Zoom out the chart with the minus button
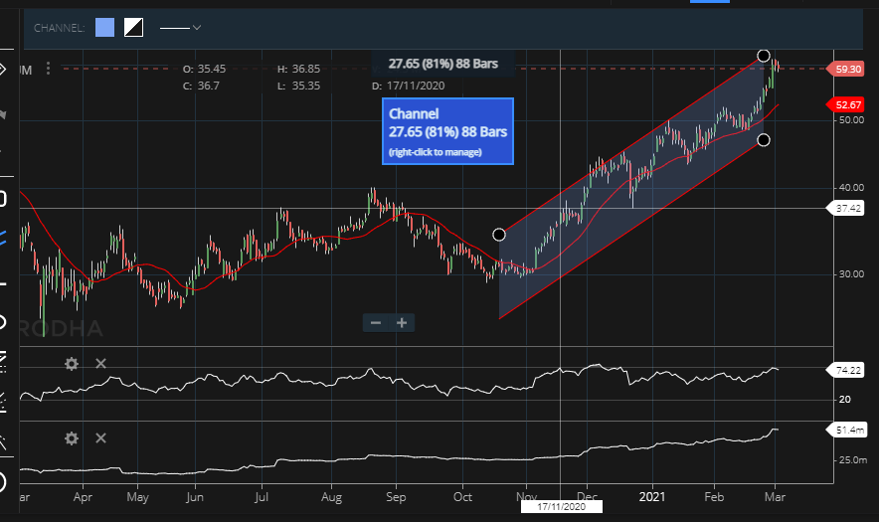The width and height of the screenshot is (879, 522). (x=376, y=322)
